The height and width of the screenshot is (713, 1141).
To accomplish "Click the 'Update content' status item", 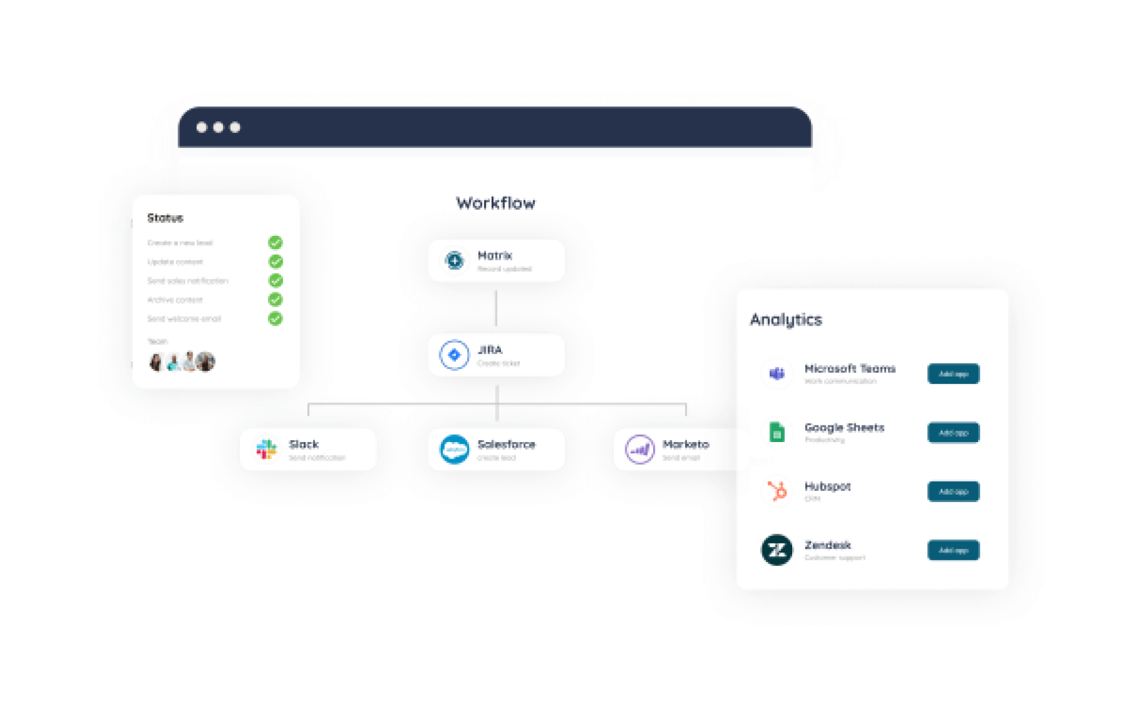I will point(175,261).
